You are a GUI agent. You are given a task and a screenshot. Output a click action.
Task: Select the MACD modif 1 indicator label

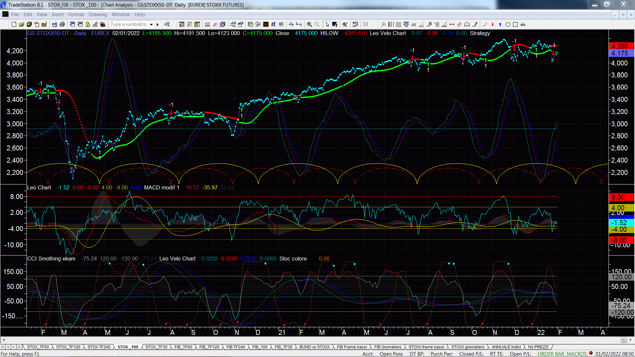[162, 188]
